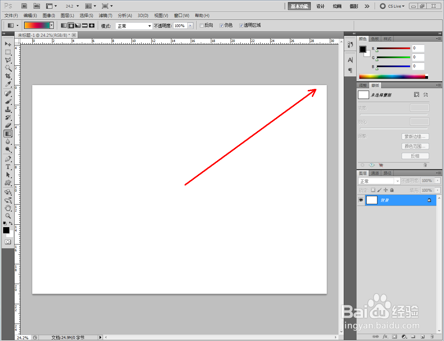Select the Eraser tool
444x341 pixels.
[x=8, y=125]
